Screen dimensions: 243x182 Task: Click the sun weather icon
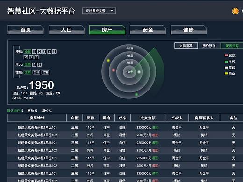235,11
